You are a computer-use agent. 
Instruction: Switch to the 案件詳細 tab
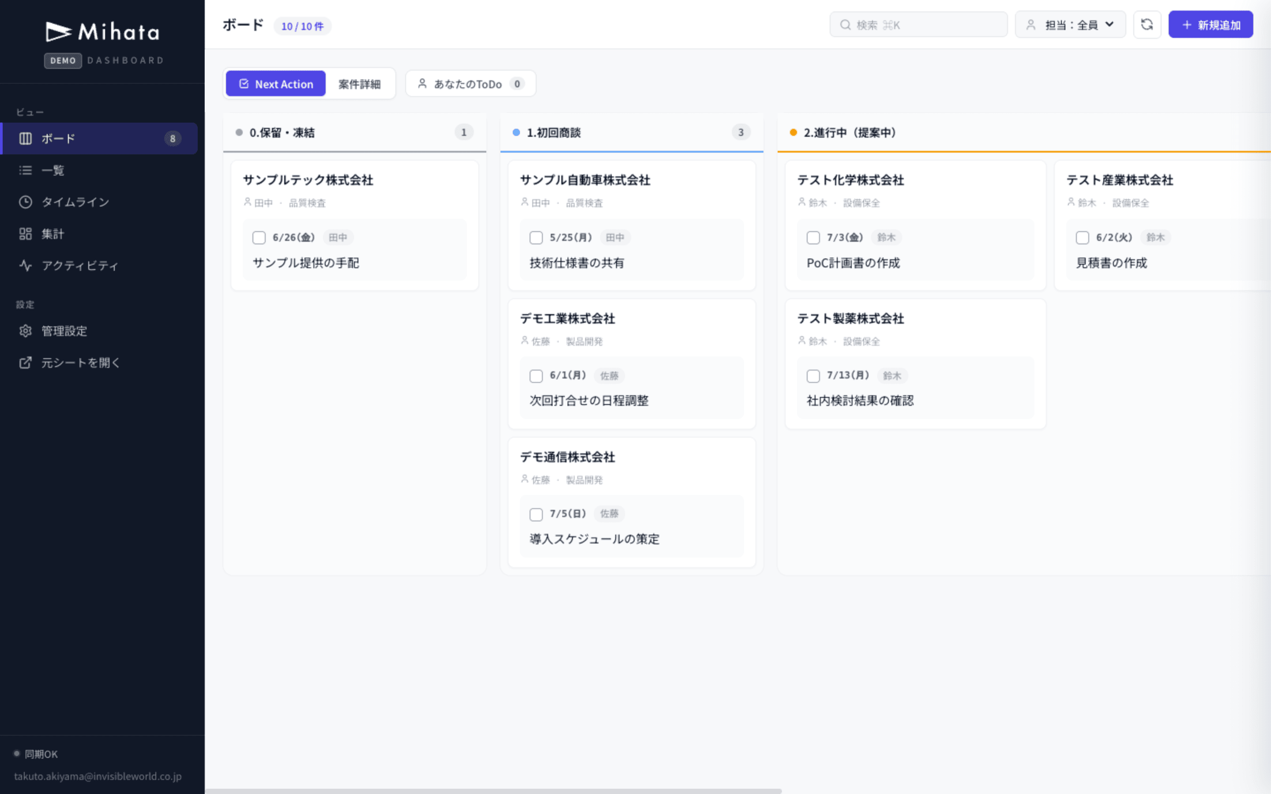359,84
